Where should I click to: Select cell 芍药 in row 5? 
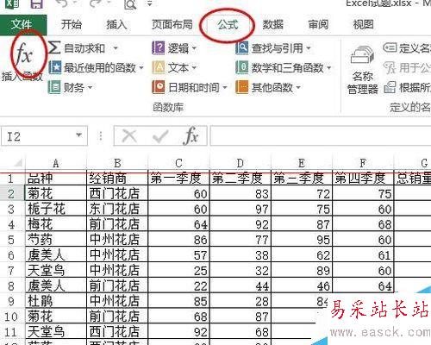[x=56, y=239]
